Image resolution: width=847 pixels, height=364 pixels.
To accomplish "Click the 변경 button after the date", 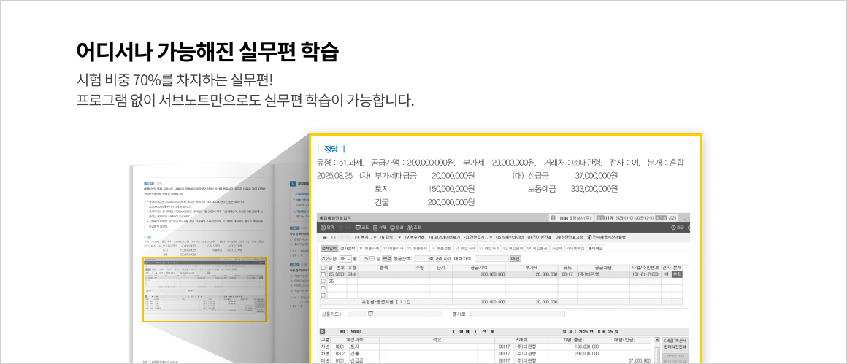I will (x=387, y=259).
